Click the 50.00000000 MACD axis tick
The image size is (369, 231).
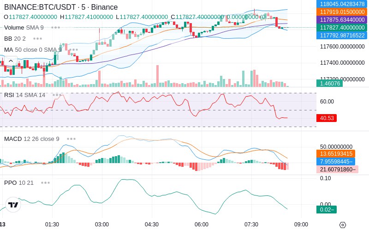coord(336,146)
